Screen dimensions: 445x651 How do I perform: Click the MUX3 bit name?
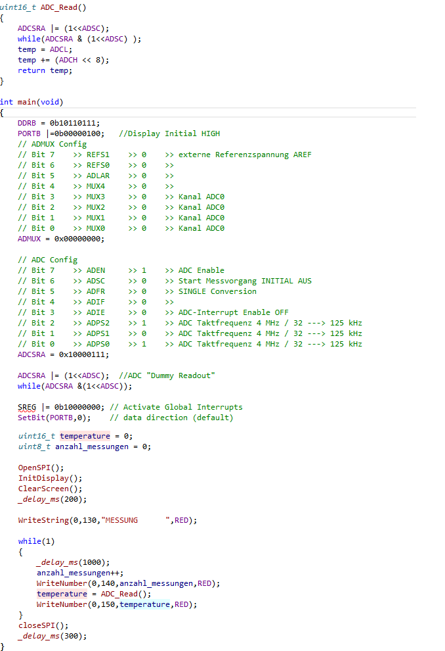96,197
